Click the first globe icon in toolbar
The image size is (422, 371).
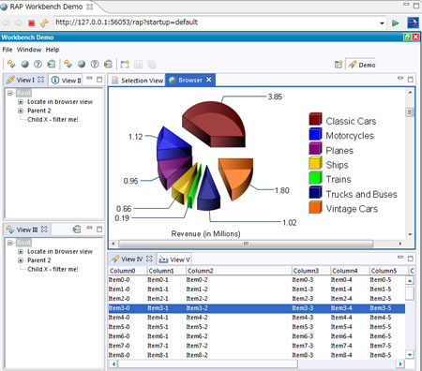24,64
